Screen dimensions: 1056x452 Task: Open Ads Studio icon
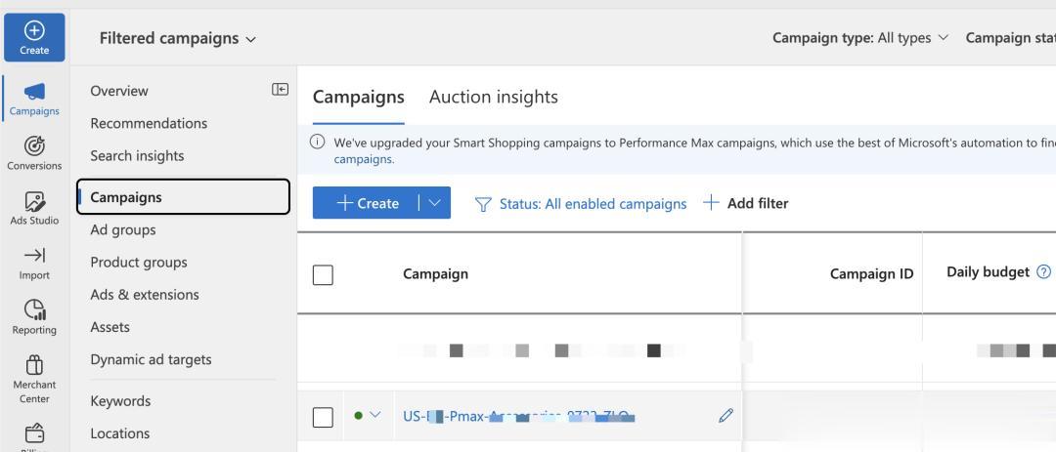pos(34,202)
